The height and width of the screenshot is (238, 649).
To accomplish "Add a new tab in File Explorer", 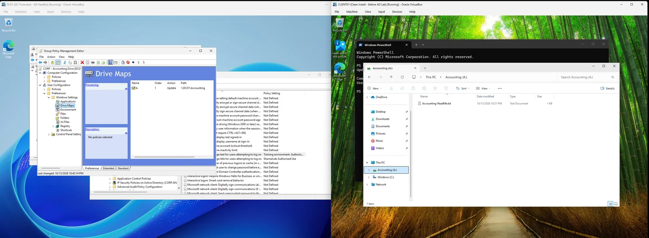I will pyautogui.click(x=425, y=68).
